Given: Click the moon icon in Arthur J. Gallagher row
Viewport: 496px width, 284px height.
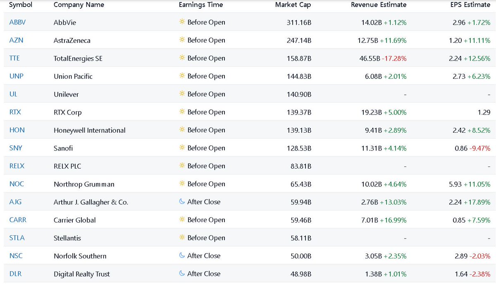Looking at the screenshot, I should click(x=182, y=202).
